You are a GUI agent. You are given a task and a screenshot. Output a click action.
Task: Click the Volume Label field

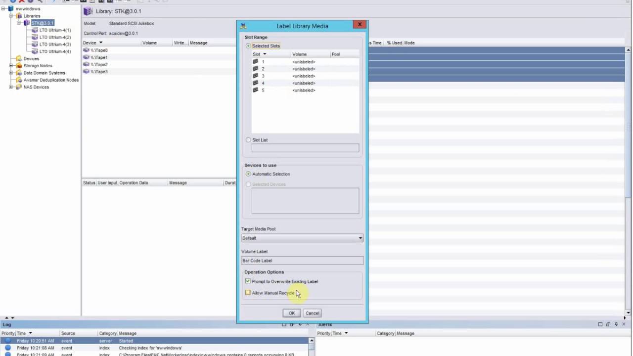[x=302, y=261]
